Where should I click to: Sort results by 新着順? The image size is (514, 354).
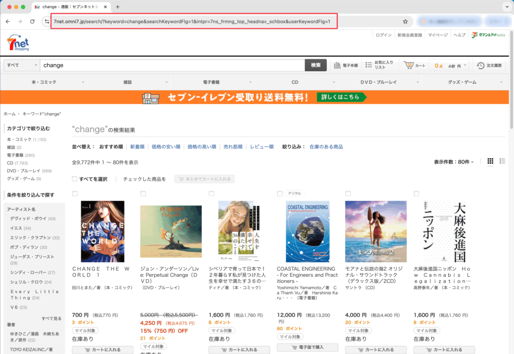tap(138, 147)
